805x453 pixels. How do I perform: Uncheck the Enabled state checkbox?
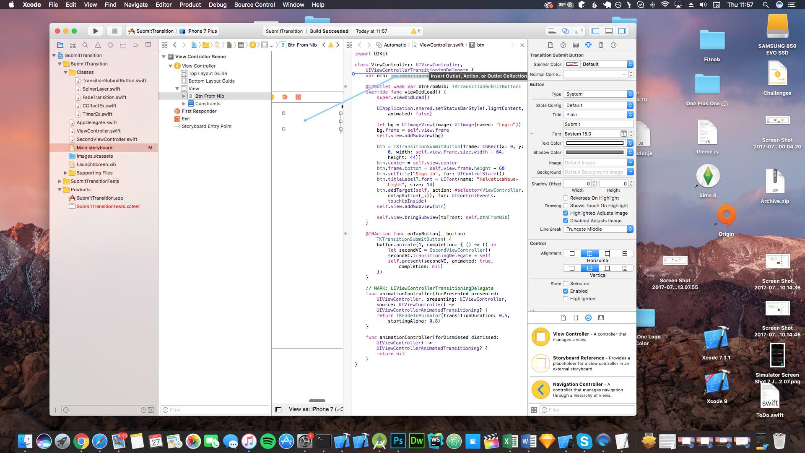566,291
